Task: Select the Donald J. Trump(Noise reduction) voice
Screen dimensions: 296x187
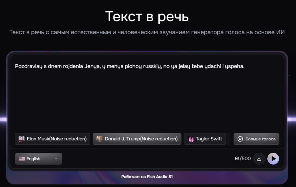Action: pos(137,139)
